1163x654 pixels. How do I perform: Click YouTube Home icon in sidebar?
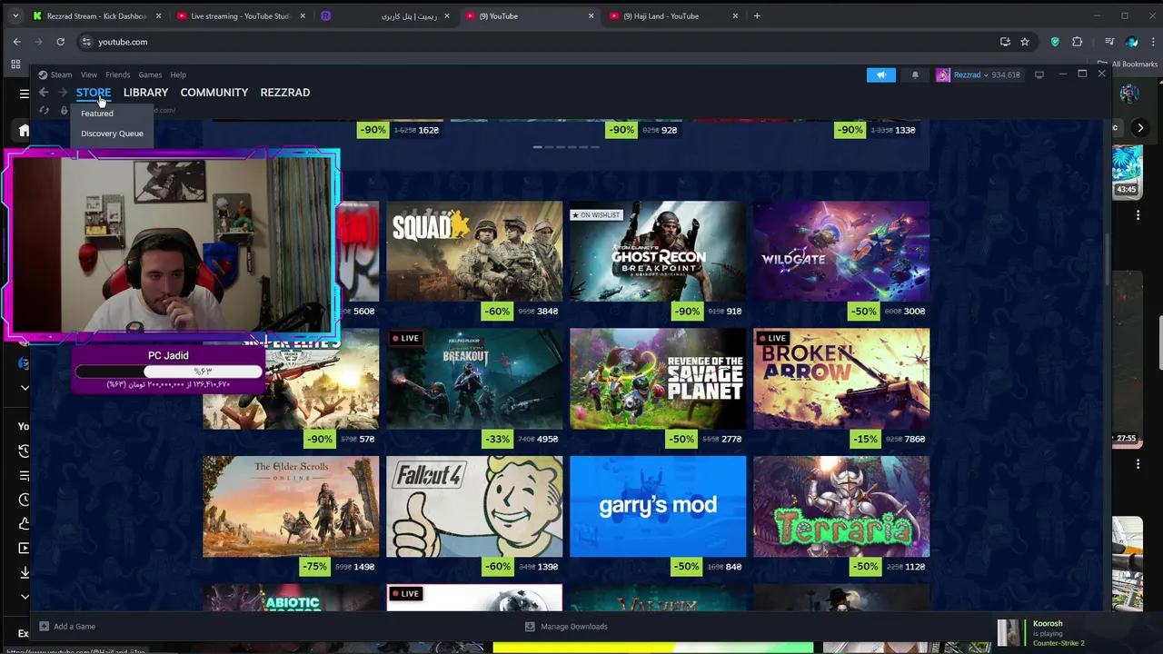coord(25,131)
